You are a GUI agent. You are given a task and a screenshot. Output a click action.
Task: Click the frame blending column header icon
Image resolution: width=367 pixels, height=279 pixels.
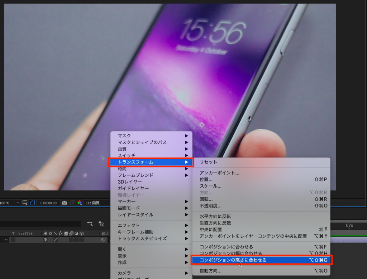66,233
